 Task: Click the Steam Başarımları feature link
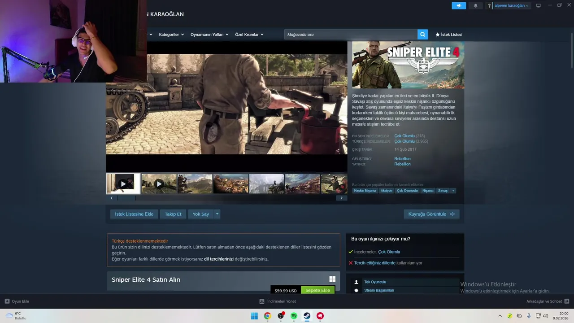click(x=379, y=290)
